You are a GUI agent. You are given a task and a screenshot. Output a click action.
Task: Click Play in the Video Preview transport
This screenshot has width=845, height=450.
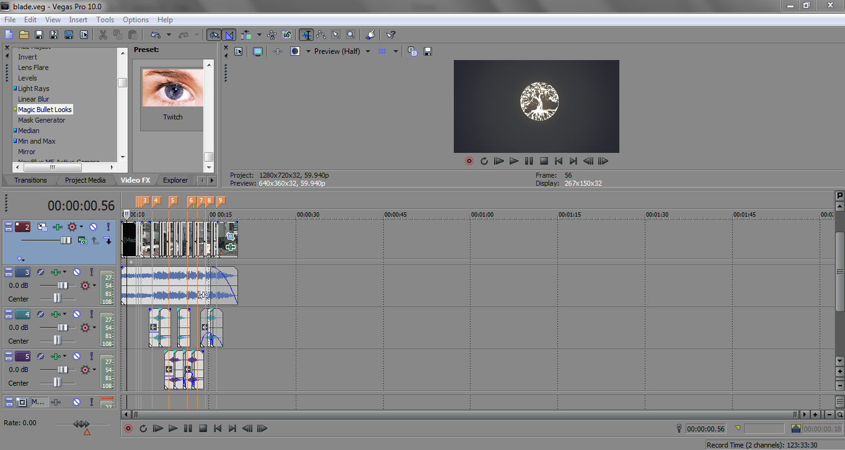coord(514,161)
